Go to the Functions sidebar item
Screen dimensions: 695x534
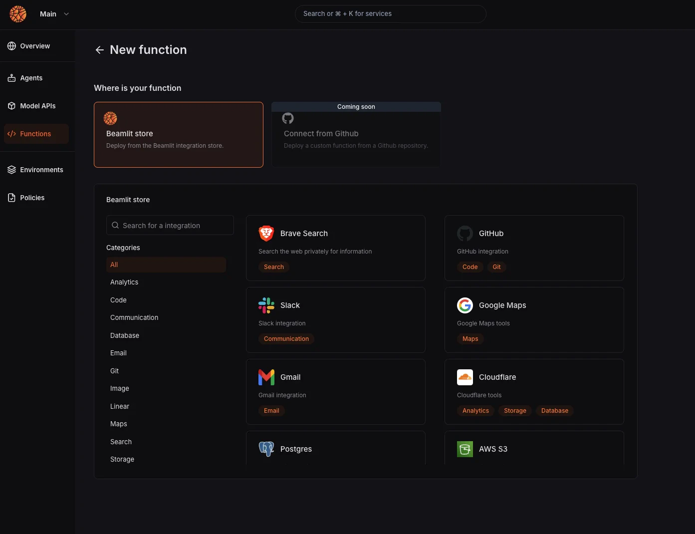(x=35, y=134)
